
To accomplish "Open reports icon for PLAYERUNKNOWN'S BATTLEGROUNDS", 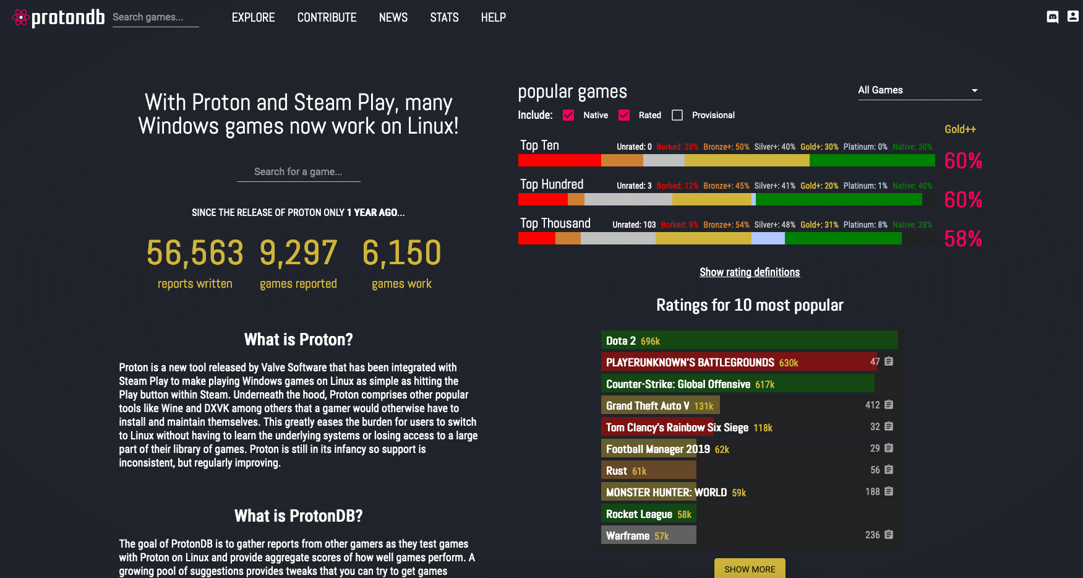I will click(x=889, y=361).
